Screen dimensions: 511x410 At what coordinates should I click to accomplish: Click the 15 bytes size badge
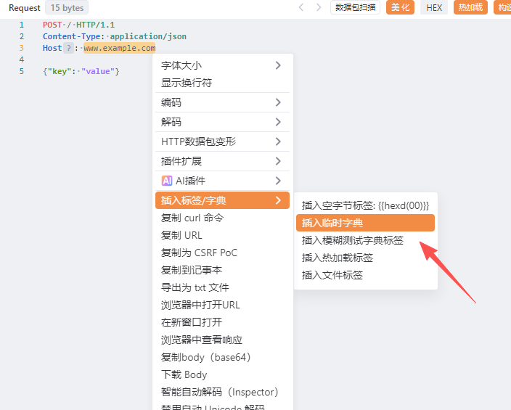click(67, 7)
